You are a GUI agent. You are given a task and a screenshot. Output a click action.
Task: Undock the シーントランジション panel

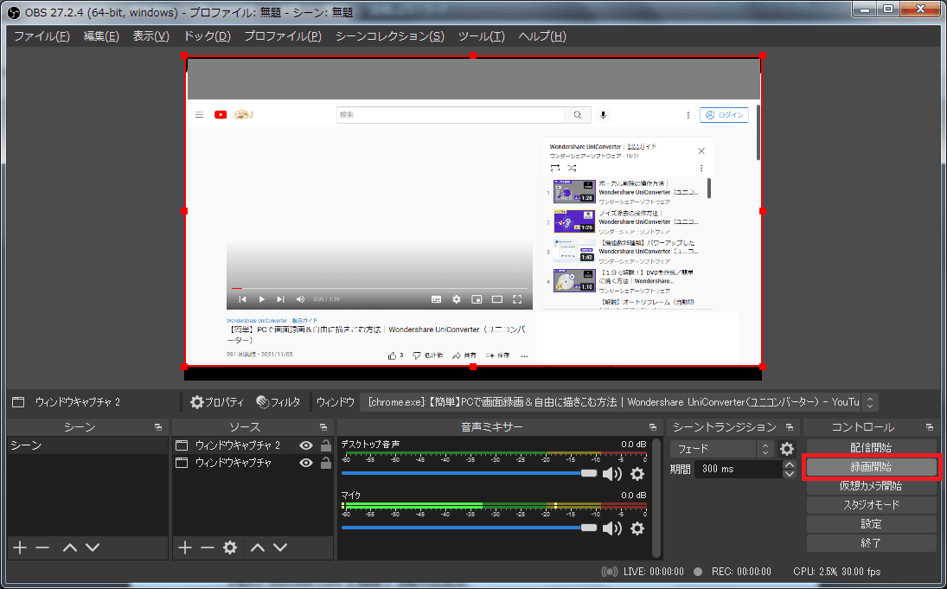click(790, 427)
